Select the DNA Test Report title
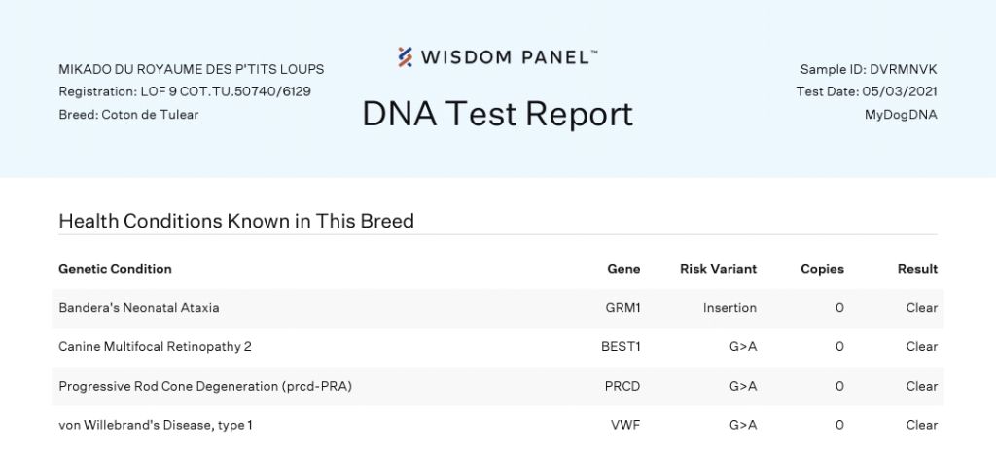Screen dimensions: 996x456 click(x=497, y=114)
